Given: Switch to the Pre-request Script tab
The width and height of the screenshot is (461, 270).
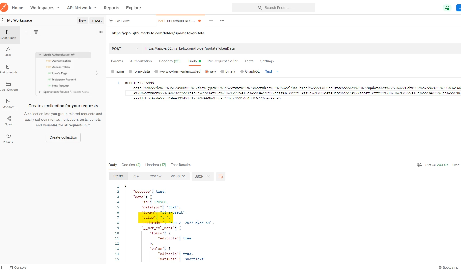Looking at the screenshot, I should (x=222, y=61).
